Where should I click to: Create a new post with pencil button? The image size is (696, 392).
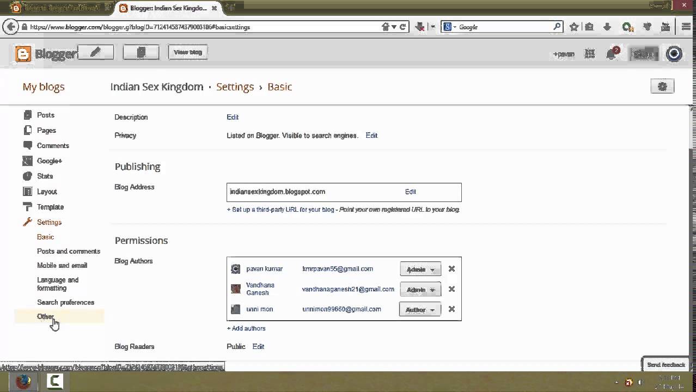click(96, 52)
